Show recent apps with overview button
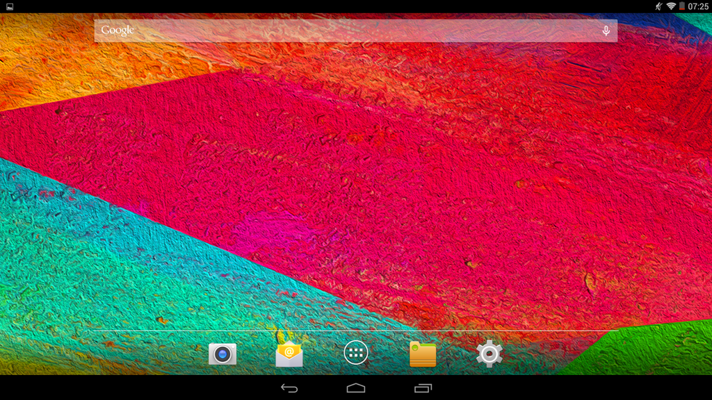The height and width of the screenshot is (400, 712). (423, 387)
